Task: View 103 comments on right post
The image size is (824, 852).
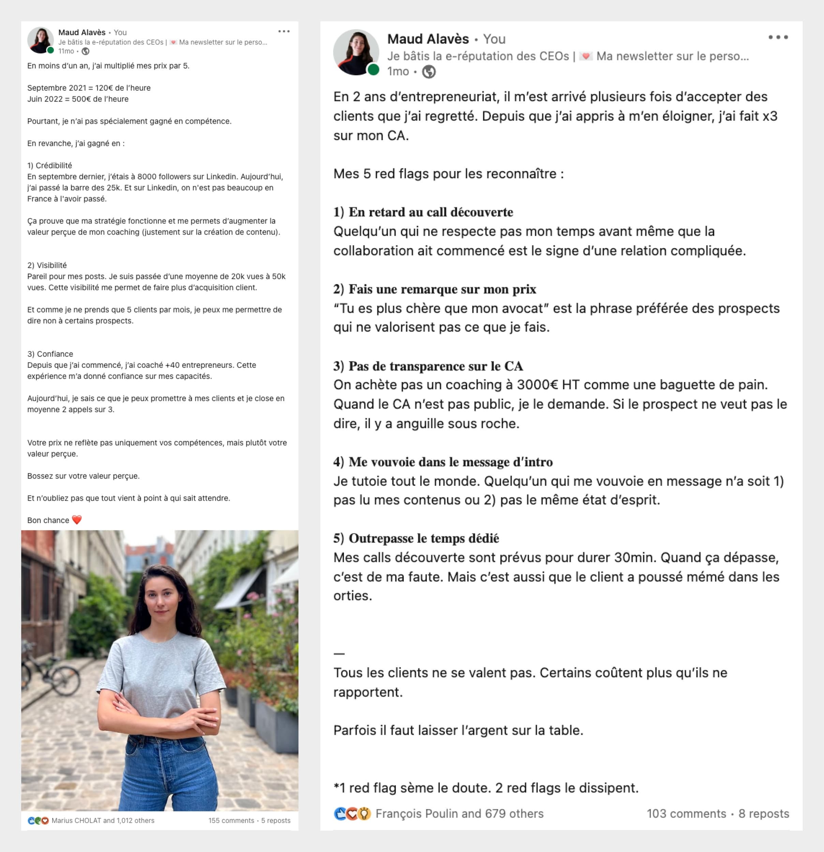Action: pos(686,814)
